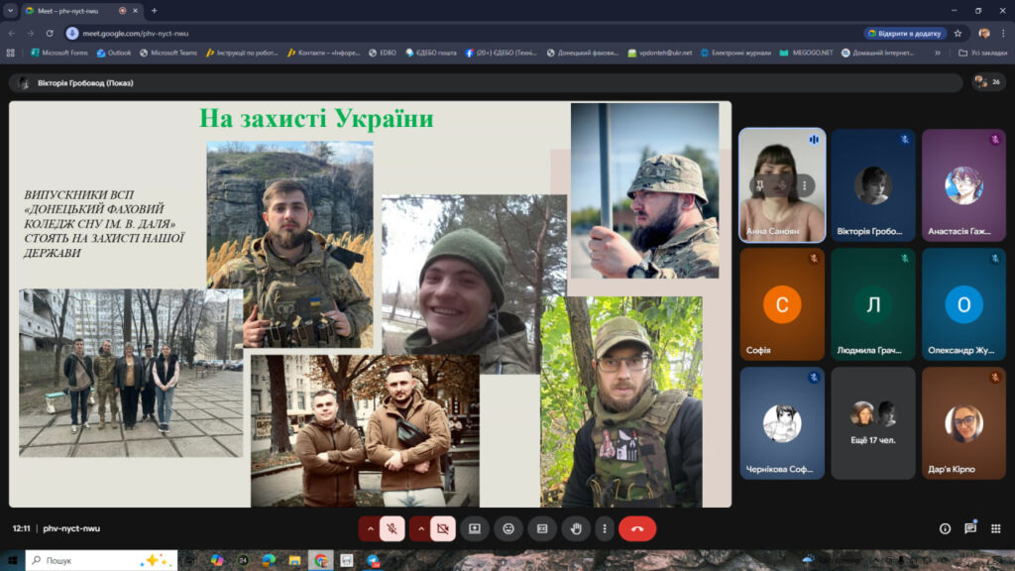
Task: Open a new browser tab
Action: 154,10
